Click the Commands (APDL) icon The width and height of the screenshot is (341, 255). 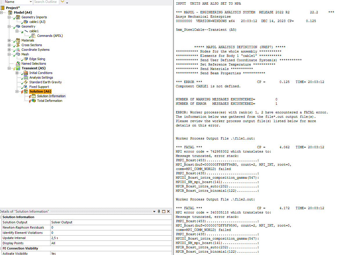click(33, 36)
